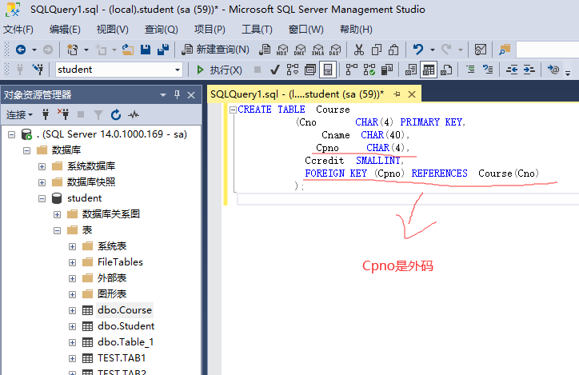Click the MDX query icon
This screenshot has height=375, width=579.
point(282,50)
